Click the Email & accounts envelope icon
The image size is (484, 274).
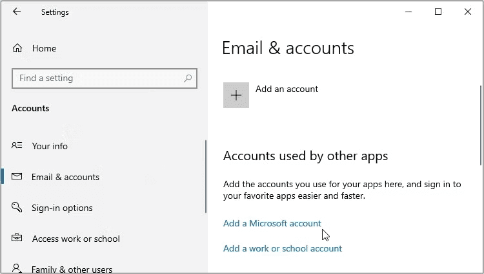[17, 177]
